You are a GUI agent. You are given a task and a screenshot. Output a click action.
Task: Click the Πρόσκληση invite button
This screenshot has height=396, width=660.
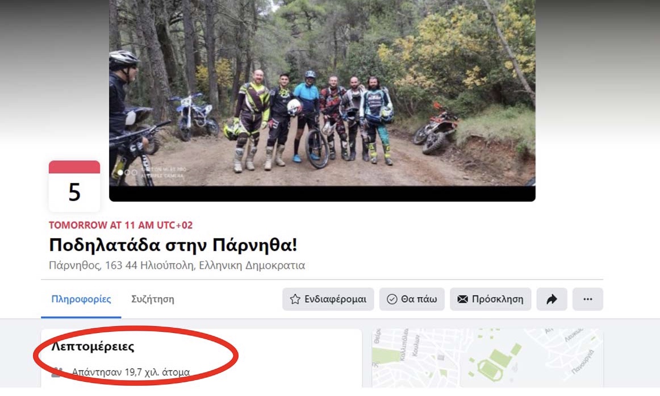click(490, 299)
